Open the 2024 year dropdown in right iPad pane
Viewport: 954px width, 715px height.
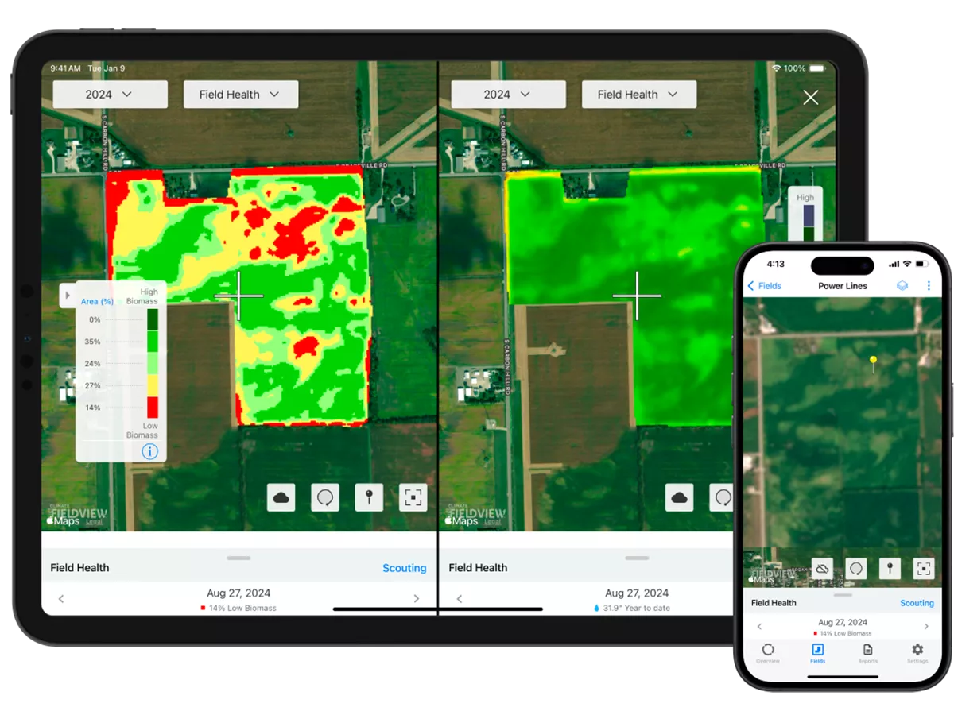coord(508,94)
